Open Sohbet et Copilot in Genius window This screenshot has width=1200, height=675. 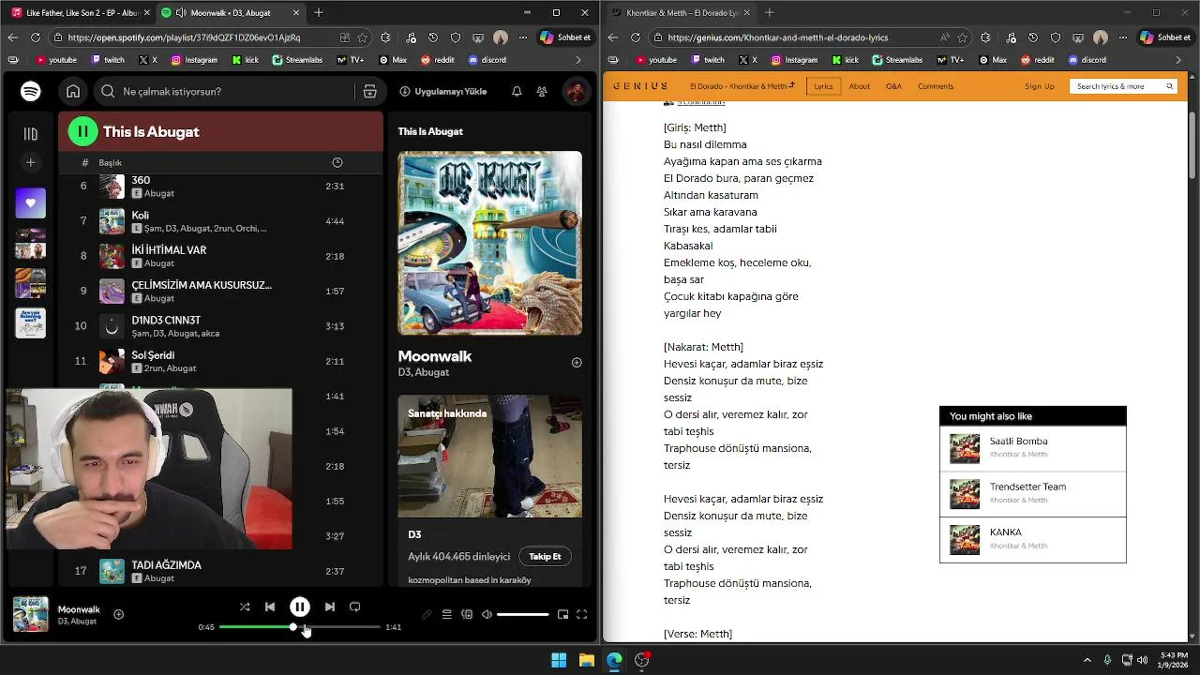tap(1165, 37)
